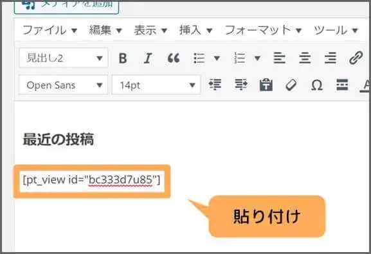Insert a horizontal line
Viewport: 371px width, 254px height.
tap(342, 85)
